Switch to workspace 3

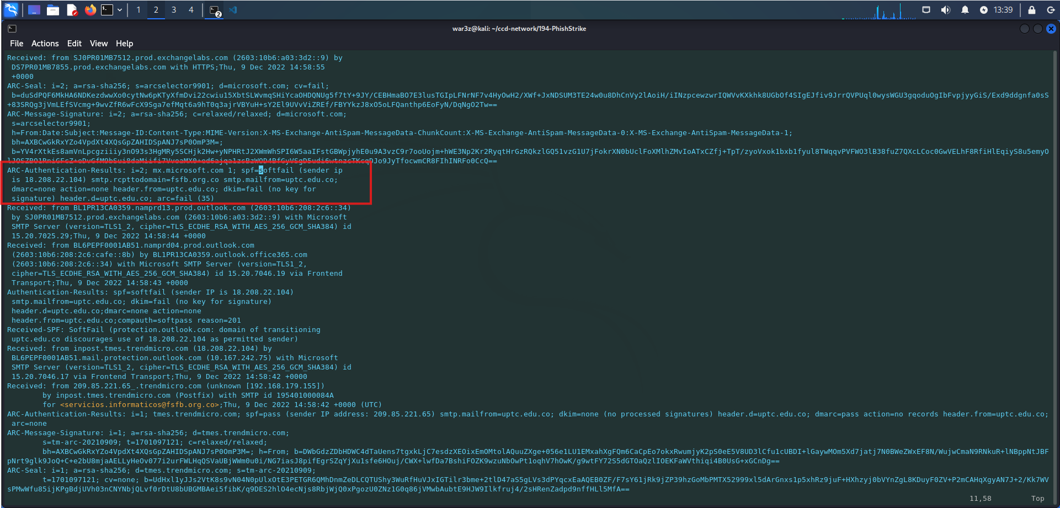(x=174, y=10)
